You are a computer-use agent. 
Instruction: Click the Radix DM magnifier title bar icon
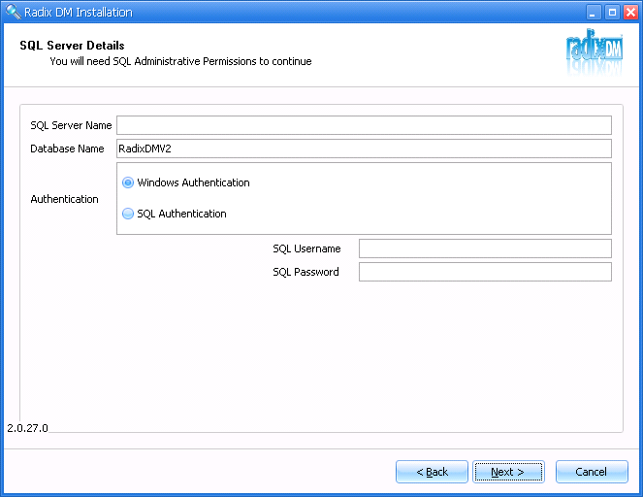tap(14, 12)
